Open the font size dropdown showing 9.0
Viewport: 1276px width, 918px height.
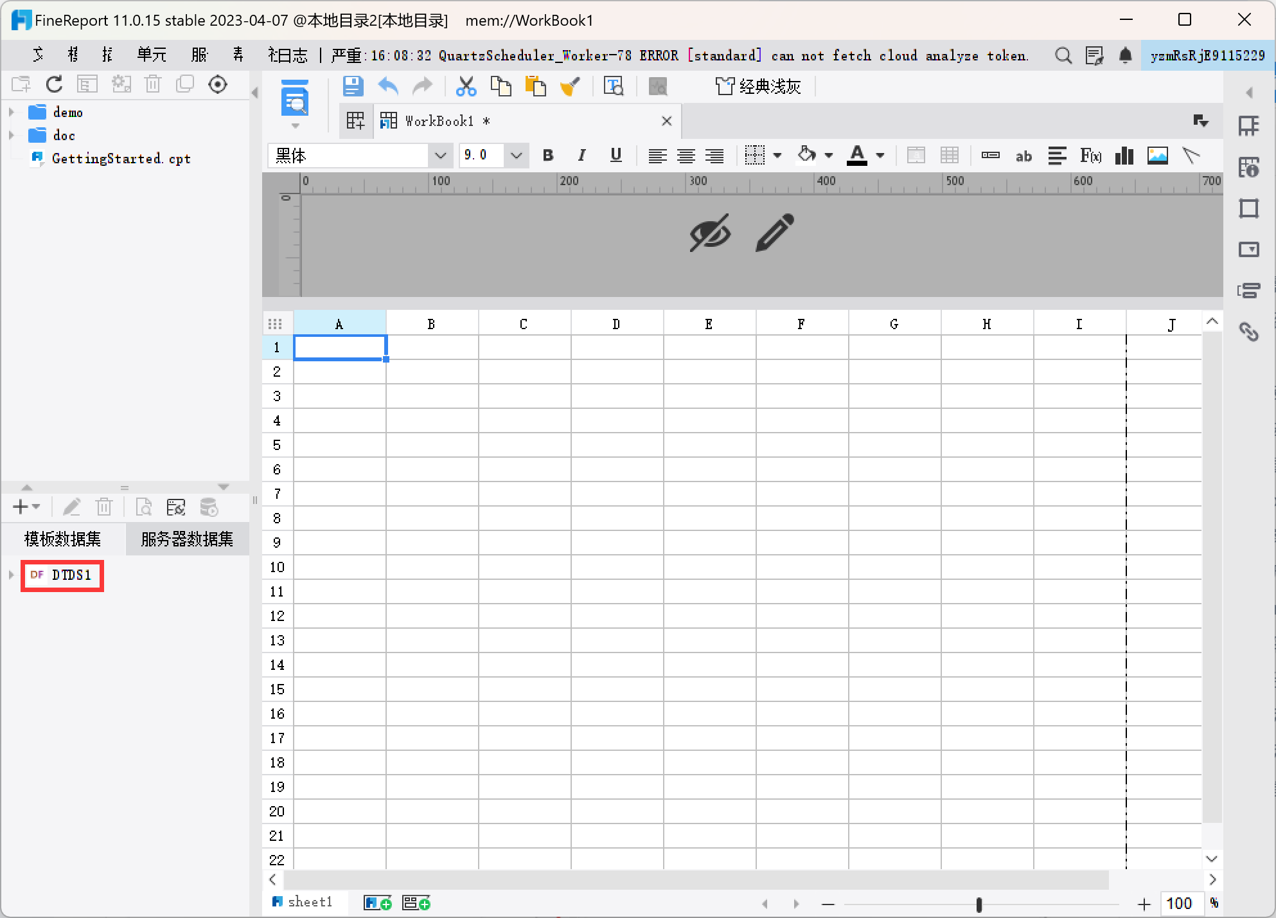click(x=493, y=155)
